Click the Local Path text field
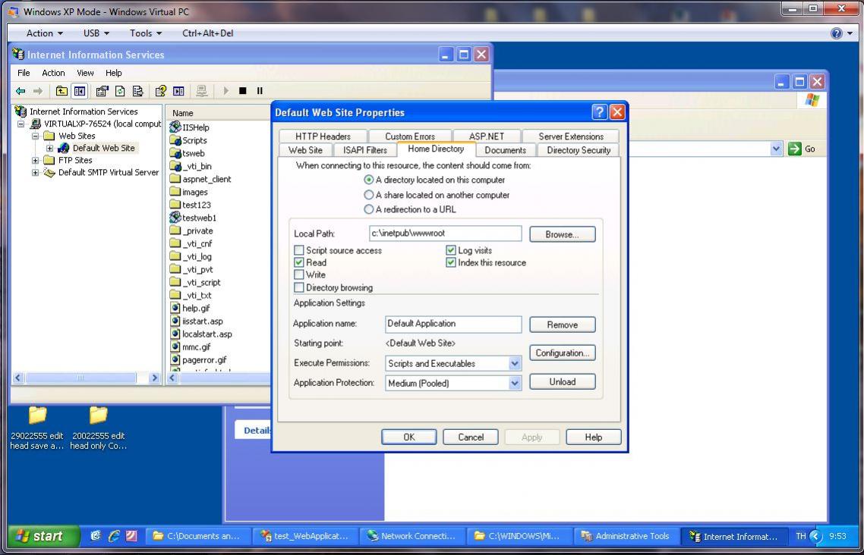 pyautogui.click(x=445, y=234)
